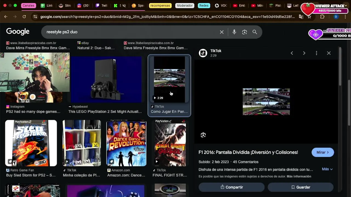Viewport: 351px width, 197px height.
Task: Switch to the Spe tab
Action: pyautogui.click(x=138, y=5)
